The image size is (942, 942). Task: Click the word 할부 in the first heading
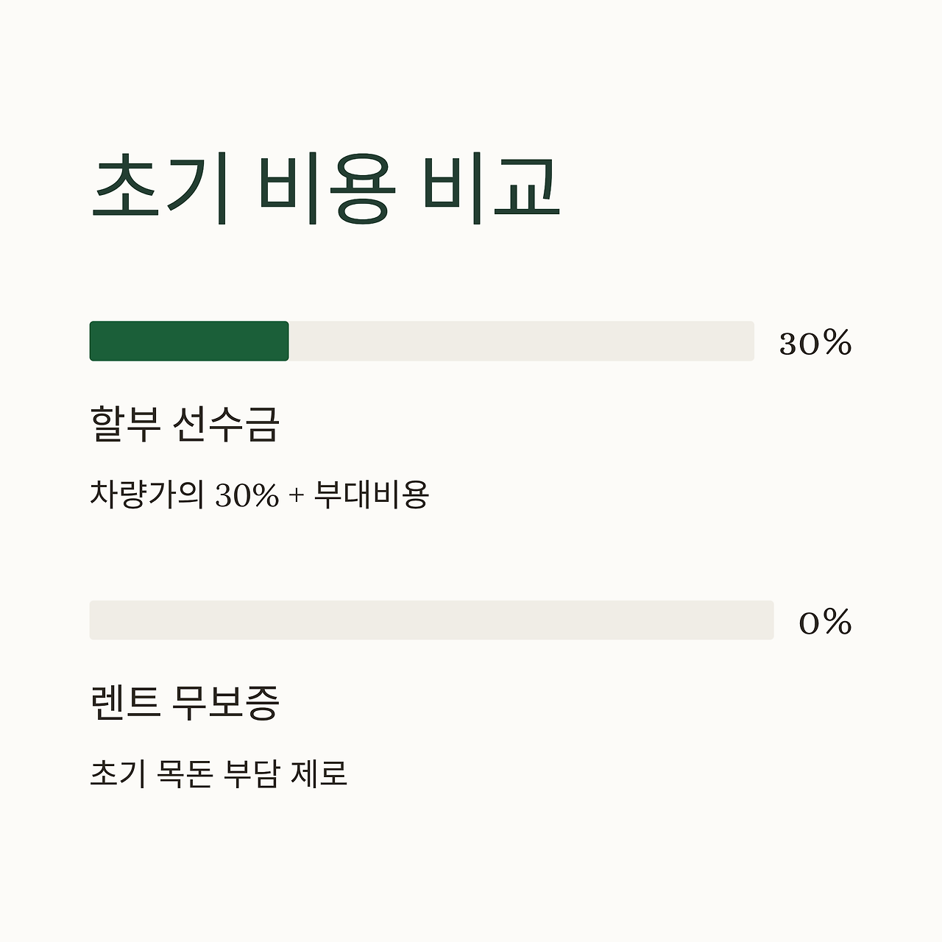click(125, 424)
